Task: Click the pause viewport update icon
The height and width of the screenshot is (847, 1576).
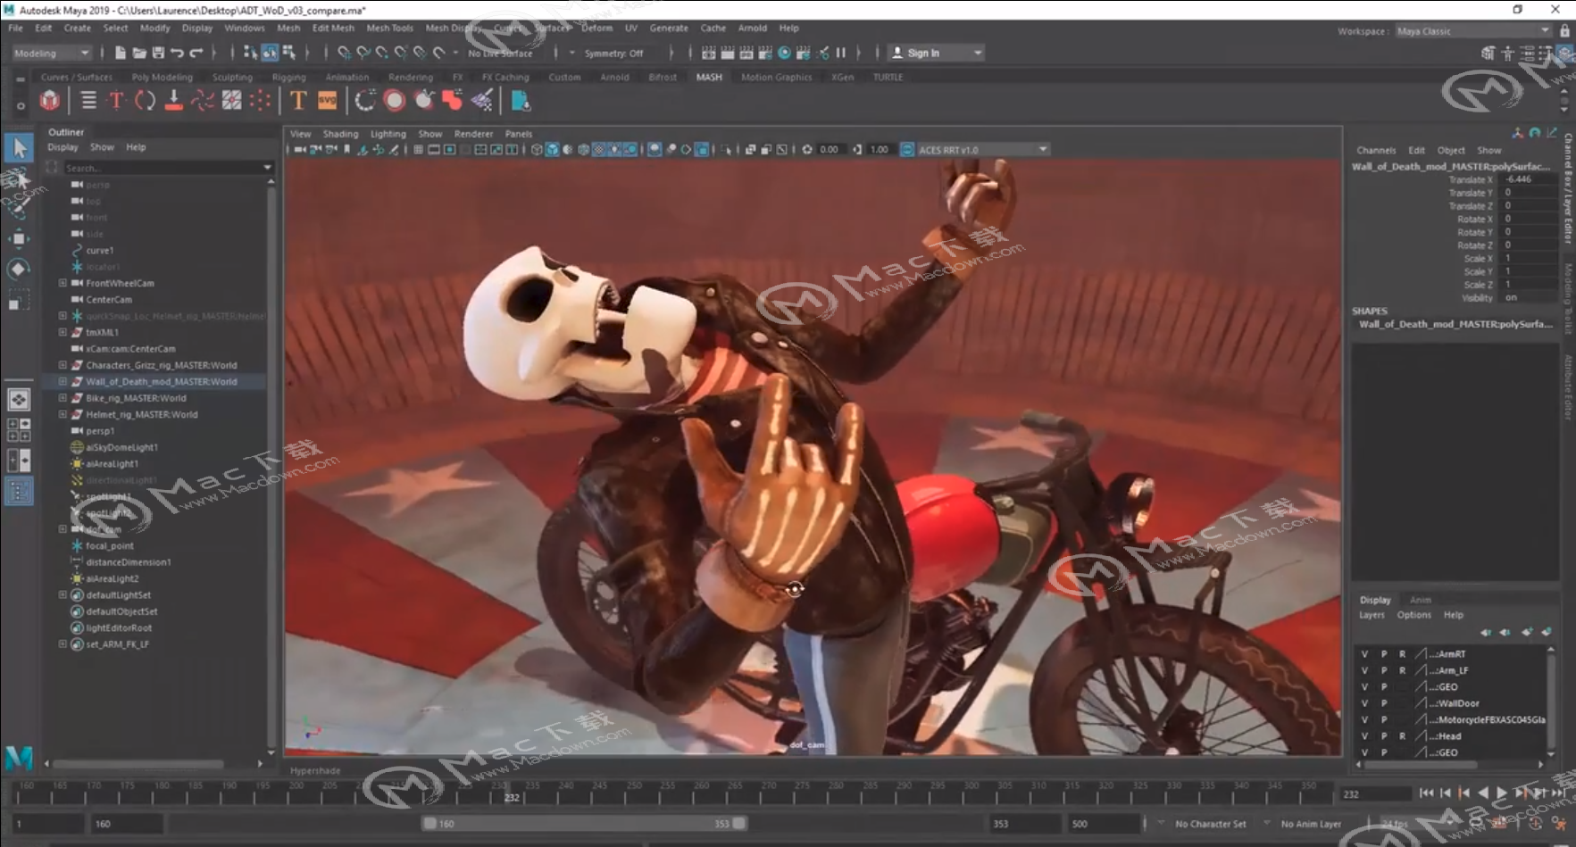Action: click(x=840, y=53)
